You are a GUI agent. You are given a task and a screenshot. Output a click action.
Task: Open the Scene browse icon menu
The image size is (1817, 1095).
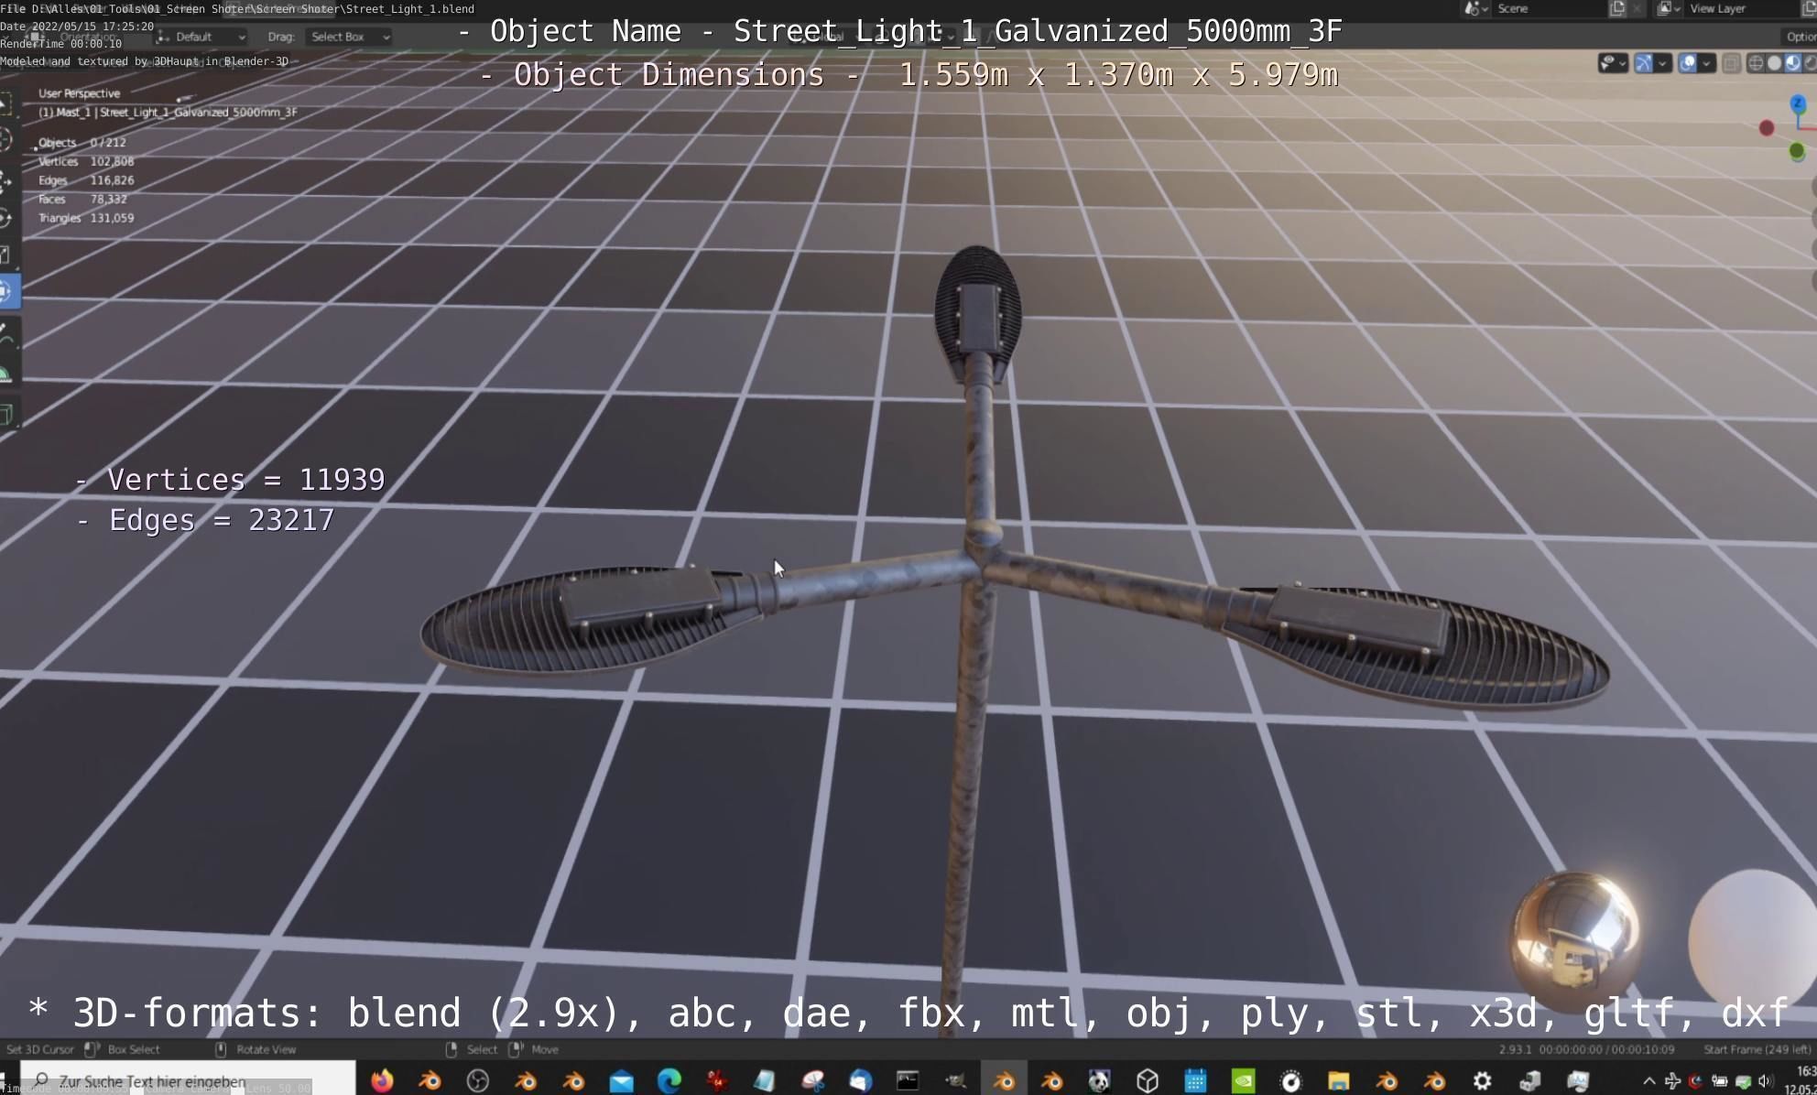coord(1474,8)
